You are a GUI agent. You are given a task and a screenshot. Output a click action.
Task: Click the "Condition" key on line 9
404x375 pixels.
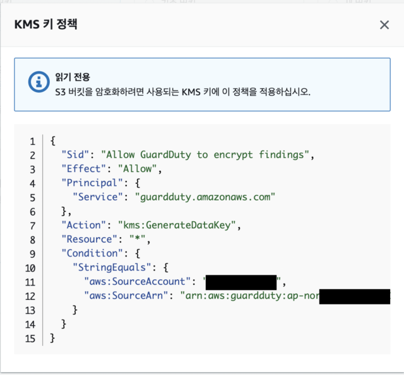coord(92,253)
